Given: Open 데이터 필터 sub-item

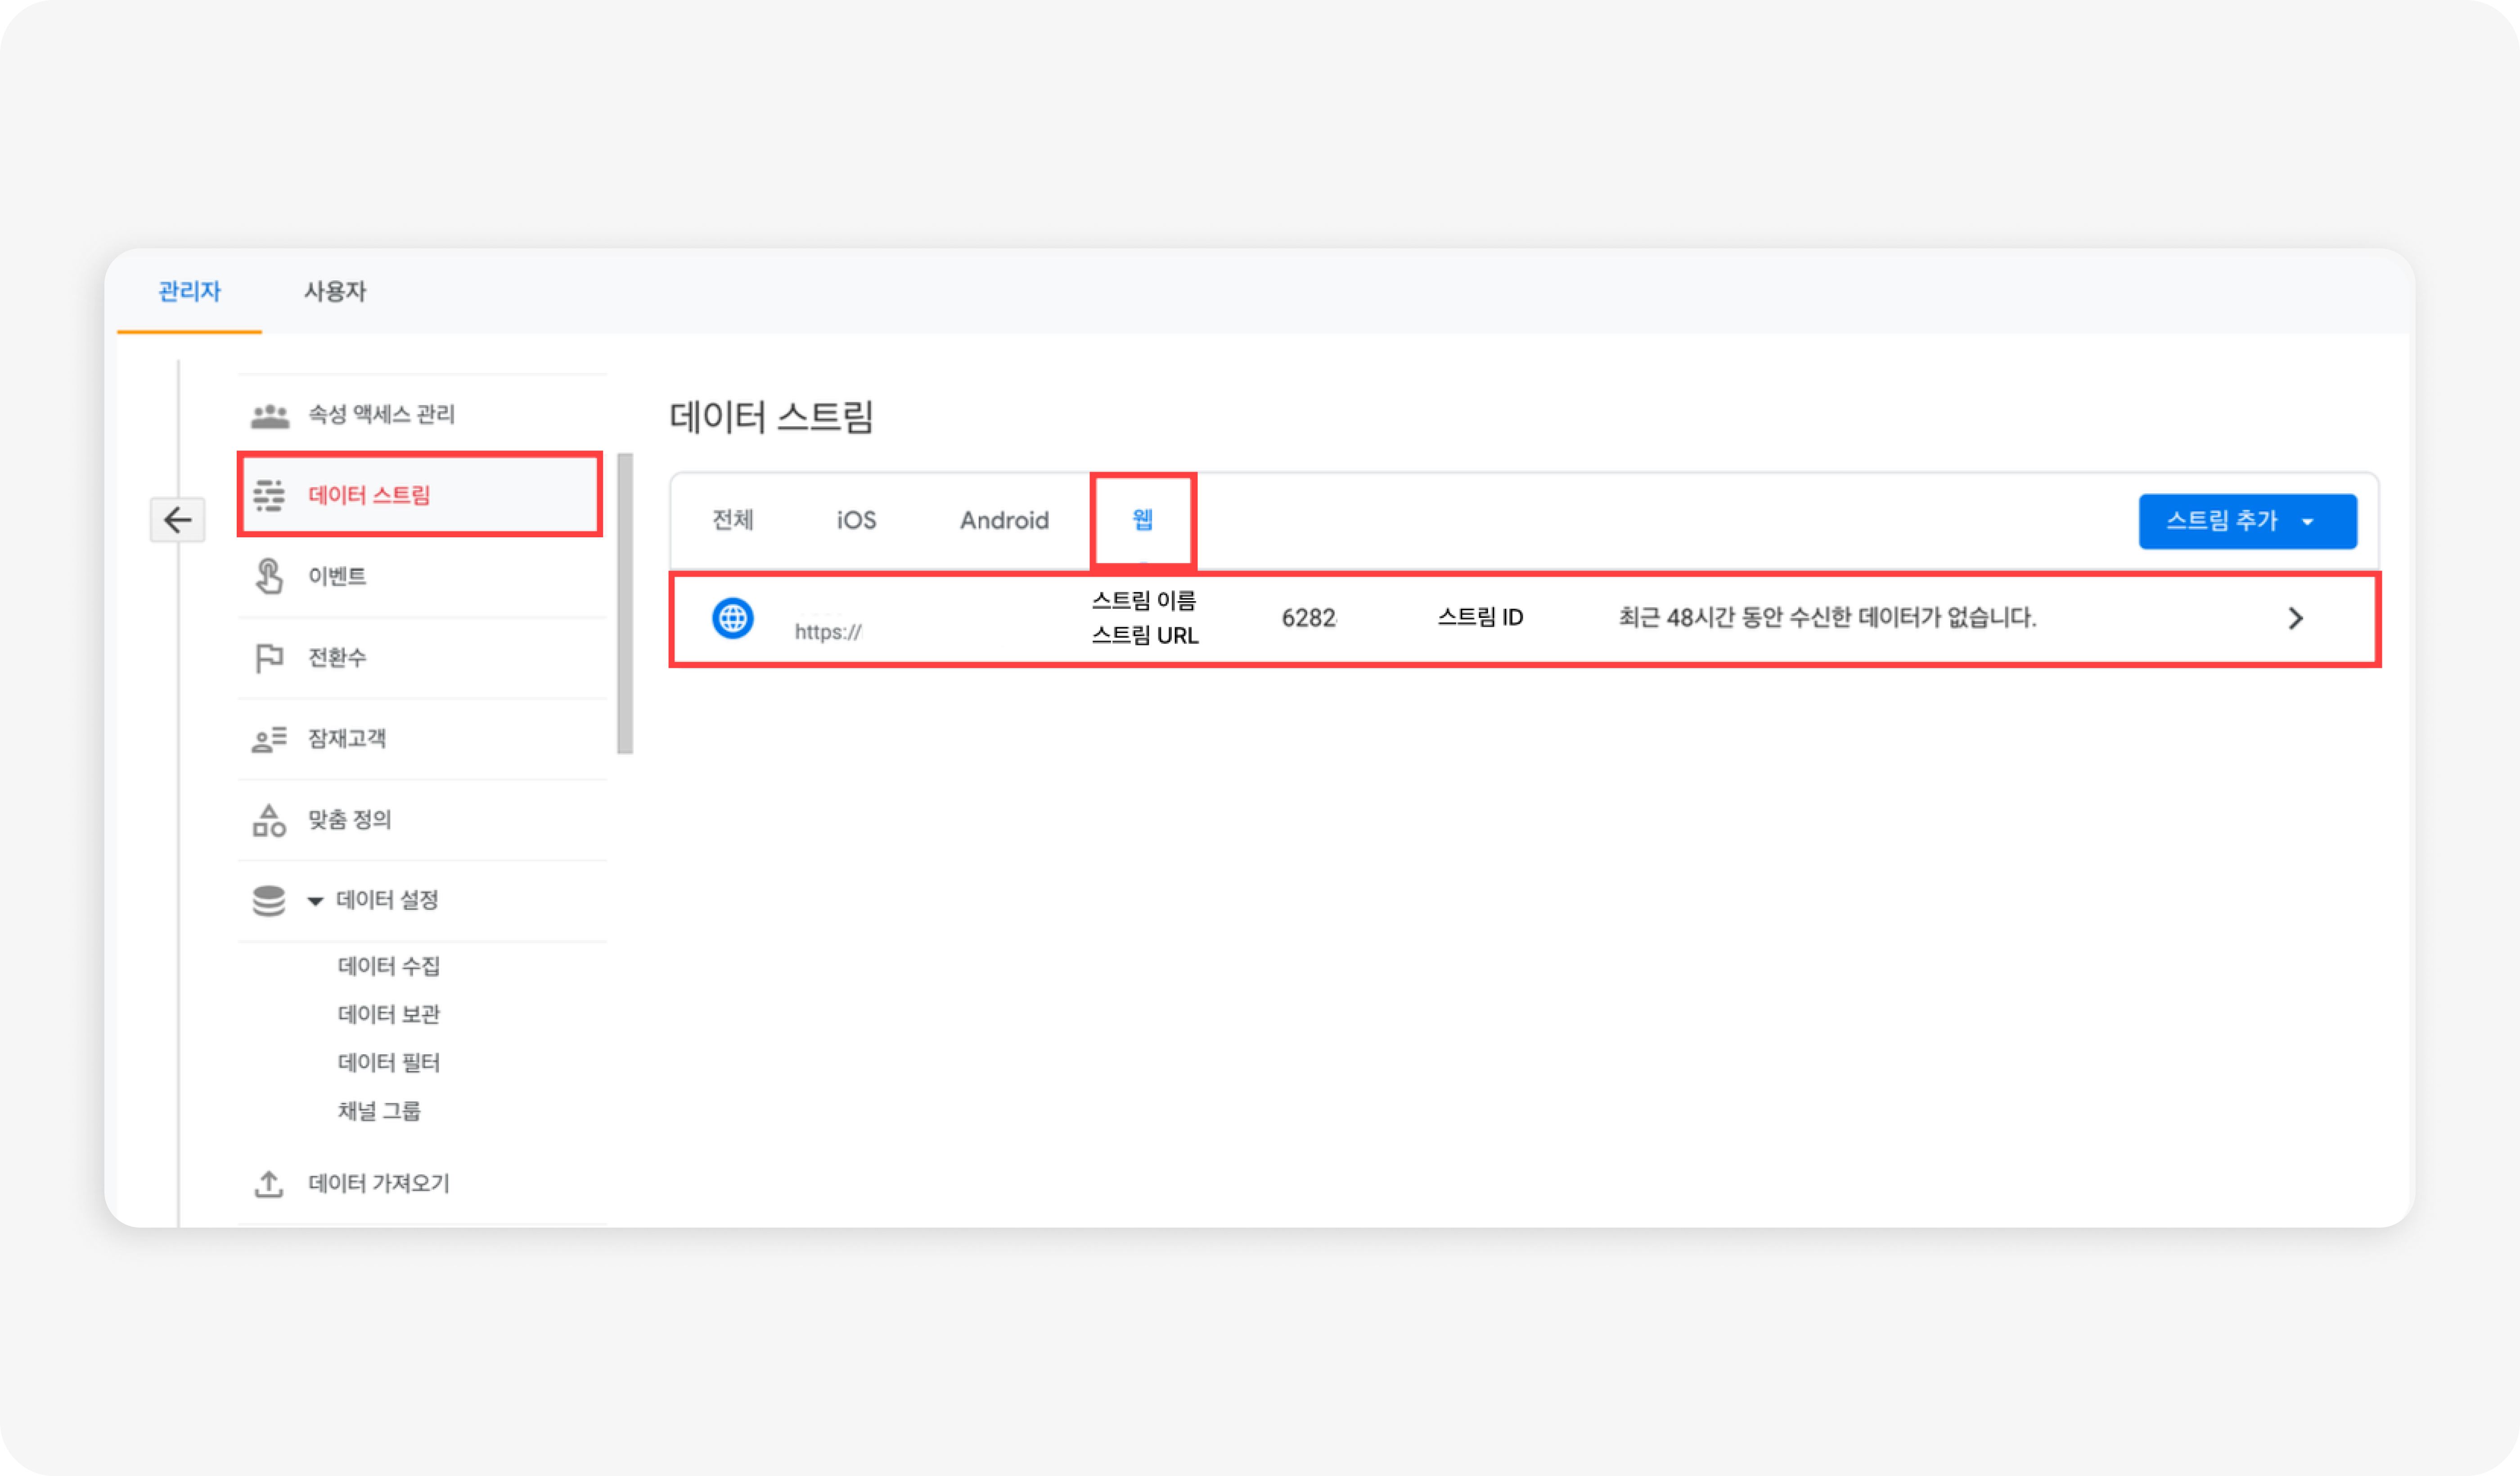Looking at the screenshot, I should (389, 1062).
